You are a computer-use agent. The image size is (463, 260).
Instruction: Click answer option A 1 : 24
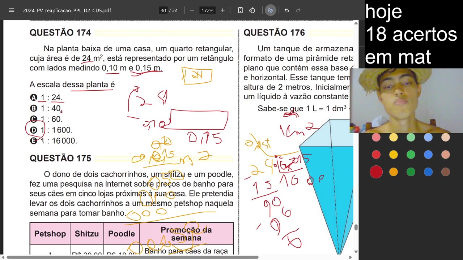tap(47, 97)
